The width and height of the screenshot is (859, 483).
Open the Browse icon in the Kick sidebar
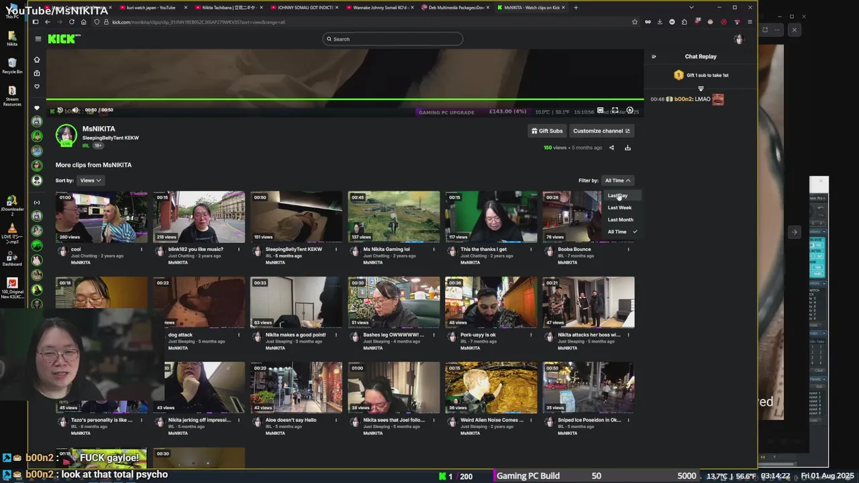click(37, 73)
